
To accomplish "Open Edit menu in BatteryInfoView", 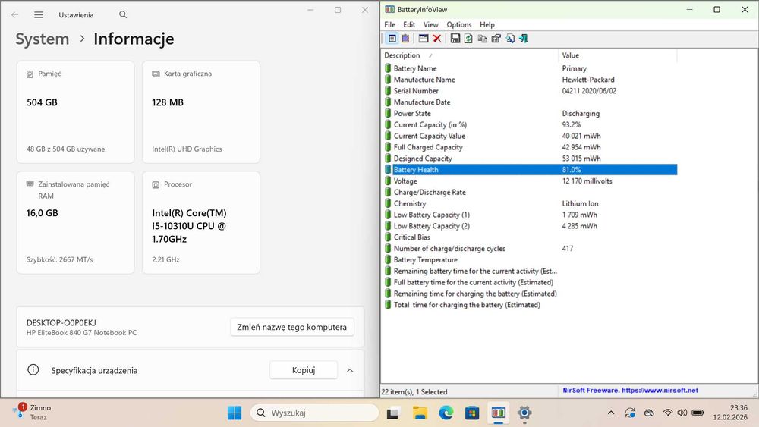I will click(409, 25).
